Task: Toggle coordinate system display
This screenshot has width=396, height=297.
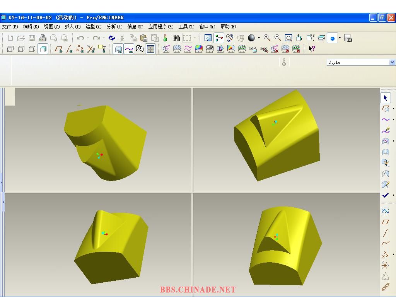Action: coord(91,49)
